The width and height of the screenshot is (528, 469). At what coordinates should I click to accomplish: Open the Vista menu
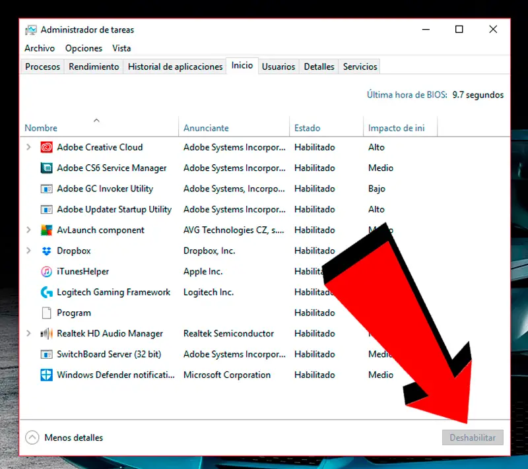pos(121,48)
